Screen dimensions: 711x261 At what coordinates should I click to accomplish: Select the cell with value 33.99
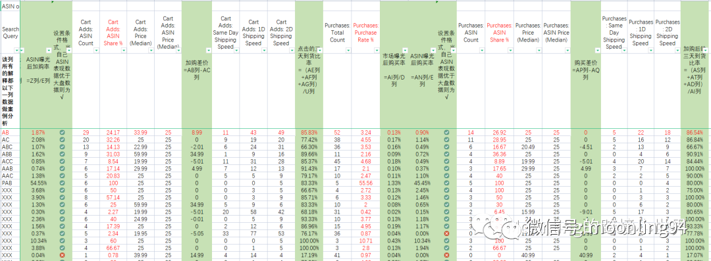(x=141, y=133)
